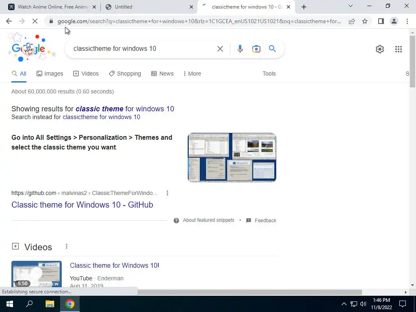
Task: Click the corrected 'classic theme for windows 10' link
Action: (x=125, y=109)
